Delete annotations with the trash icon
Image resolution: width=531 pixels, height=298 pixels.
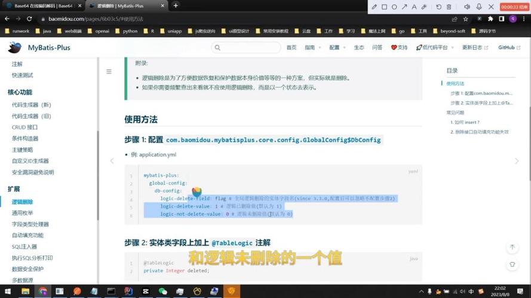[449, 7]
